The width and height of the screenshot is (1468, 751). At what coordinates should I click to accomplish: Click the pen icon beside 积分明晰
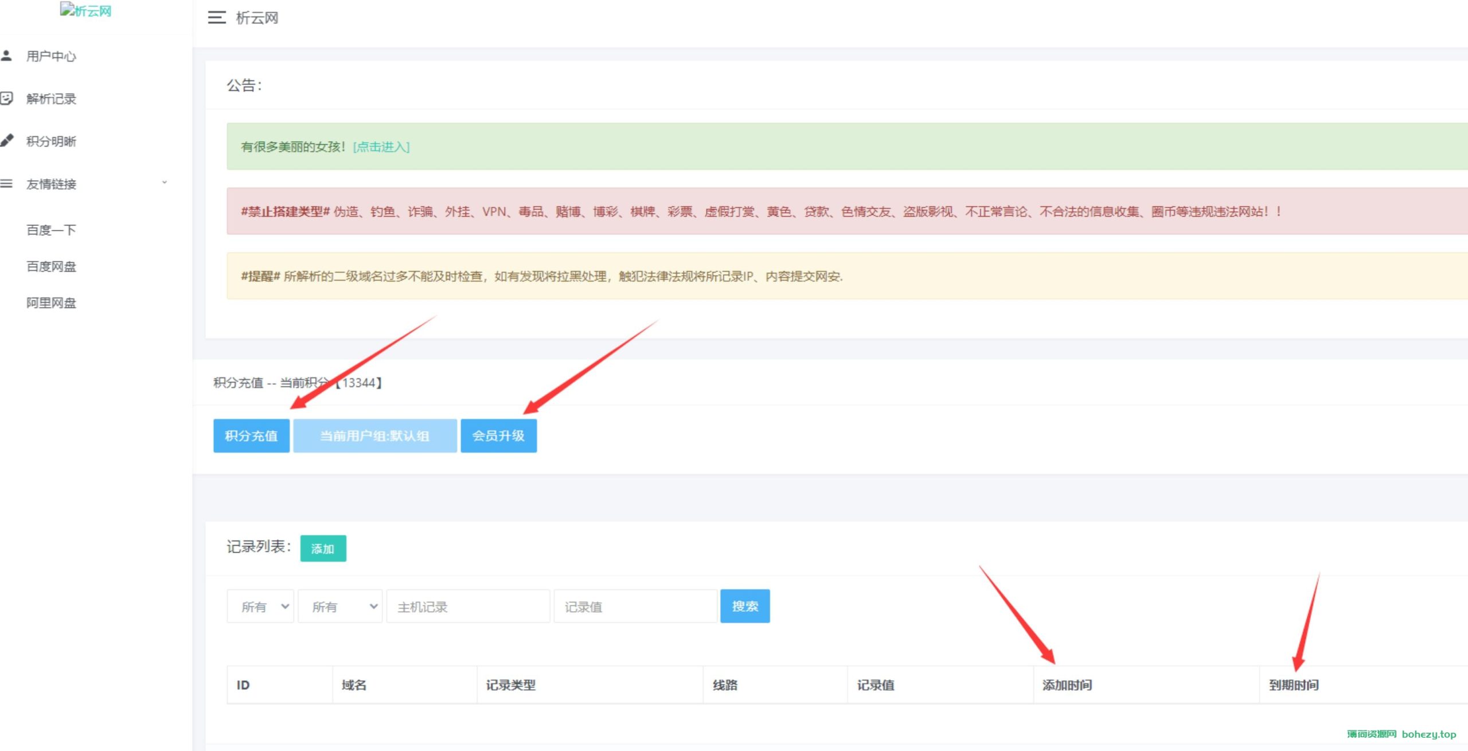pyautogui.click(x=6, y=141)
